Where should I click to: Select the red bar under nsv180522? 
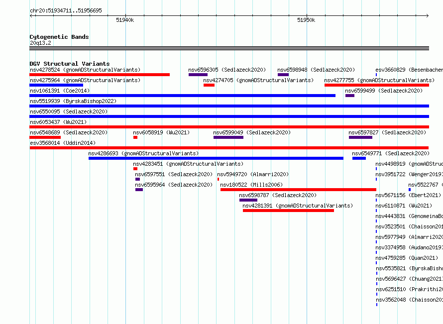click(x=298, y=190)
